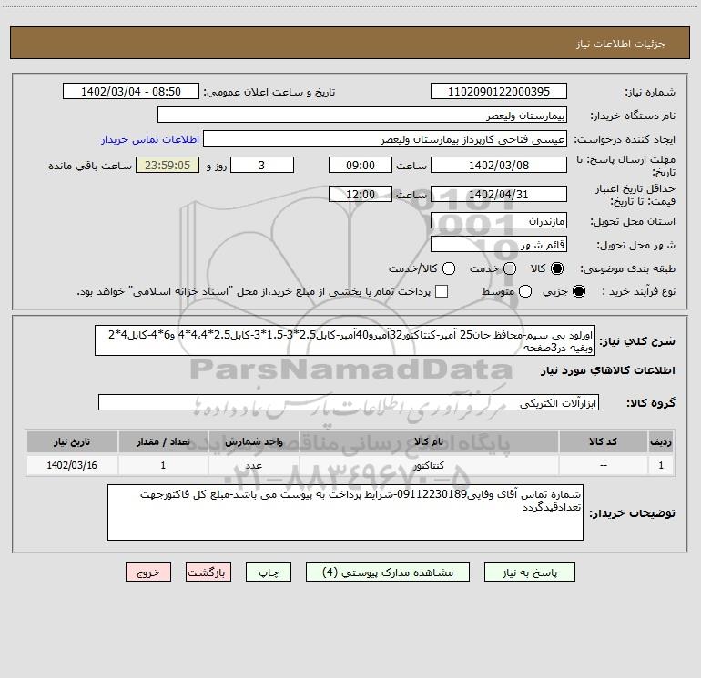Screen dimensions: 701x678
Task: Click the تعداد / مقدار column header
Action: (163, 441)
